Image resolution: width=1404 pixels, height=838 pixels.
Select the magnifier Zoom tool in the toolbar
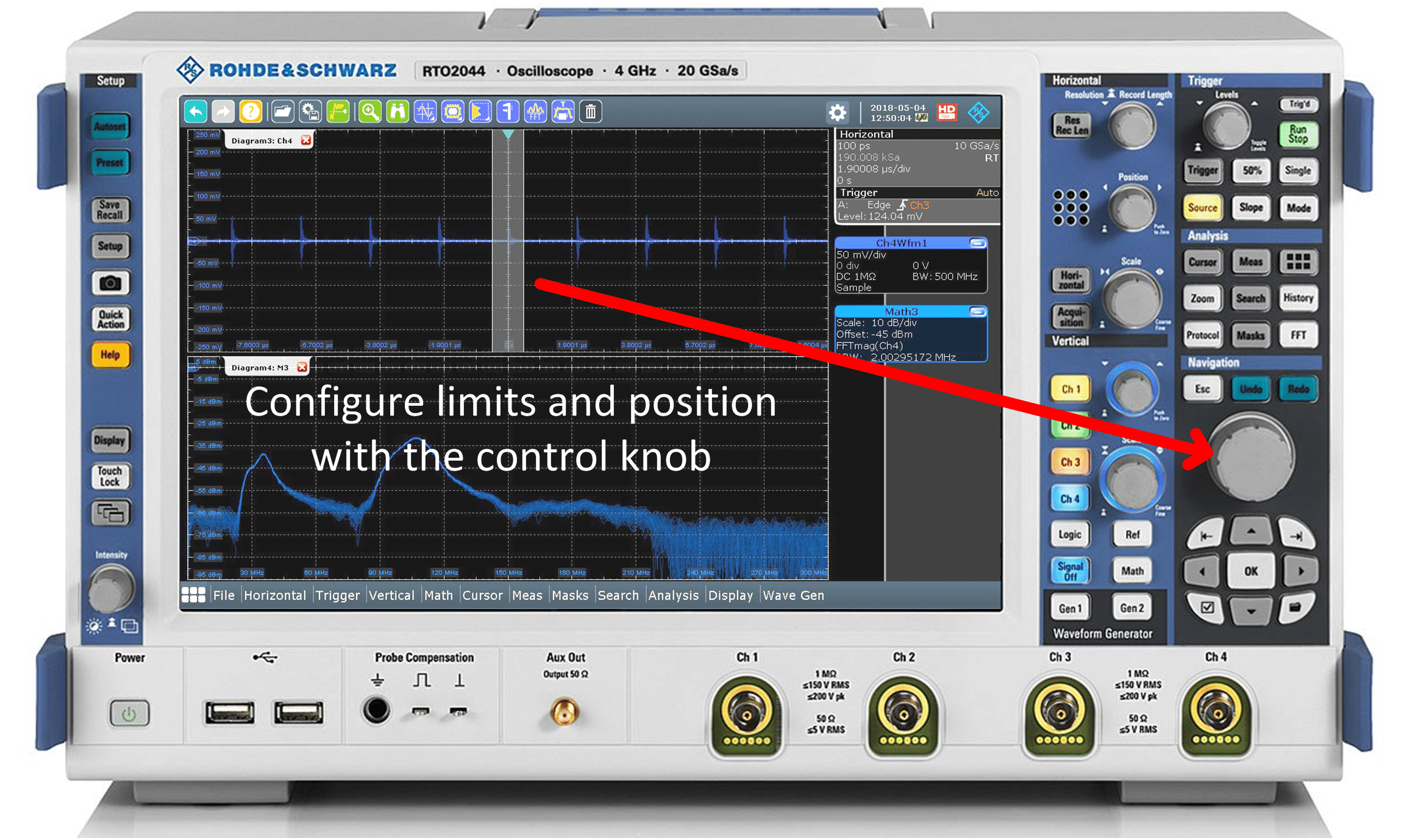point(370,112)
